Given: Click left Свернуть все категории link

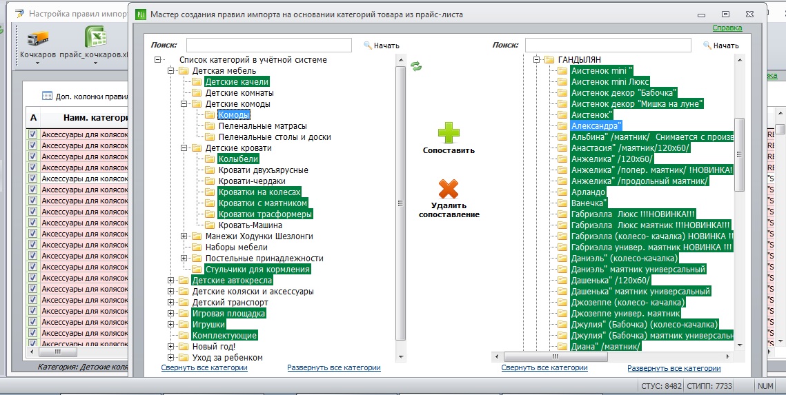Looking at the screenshot, I should pyautogui.click(x=204, y=367).
